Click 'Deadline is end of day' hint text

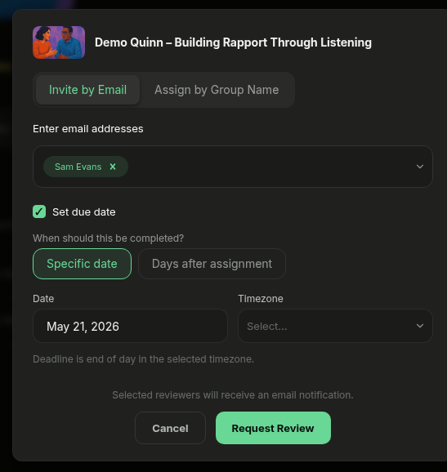click(143, 359)
